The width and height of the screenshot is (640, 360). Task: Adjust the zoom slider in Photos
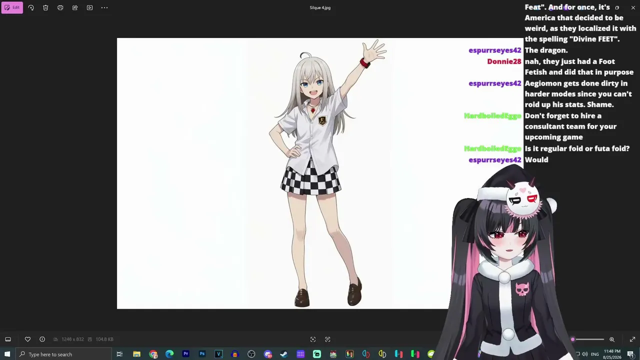[588, 339]
